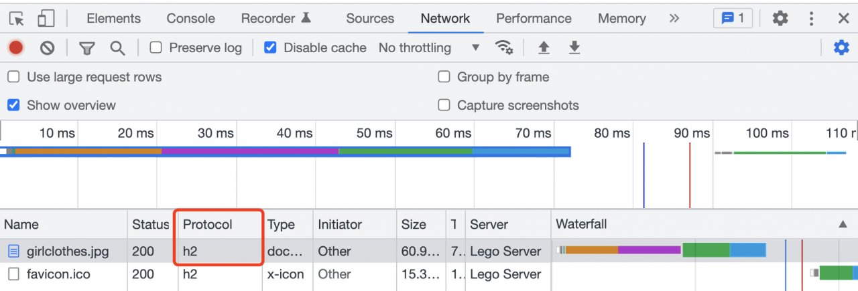Viewport: 858px width, 291px height.
Task: Stop recording network log
Action: 15,47
